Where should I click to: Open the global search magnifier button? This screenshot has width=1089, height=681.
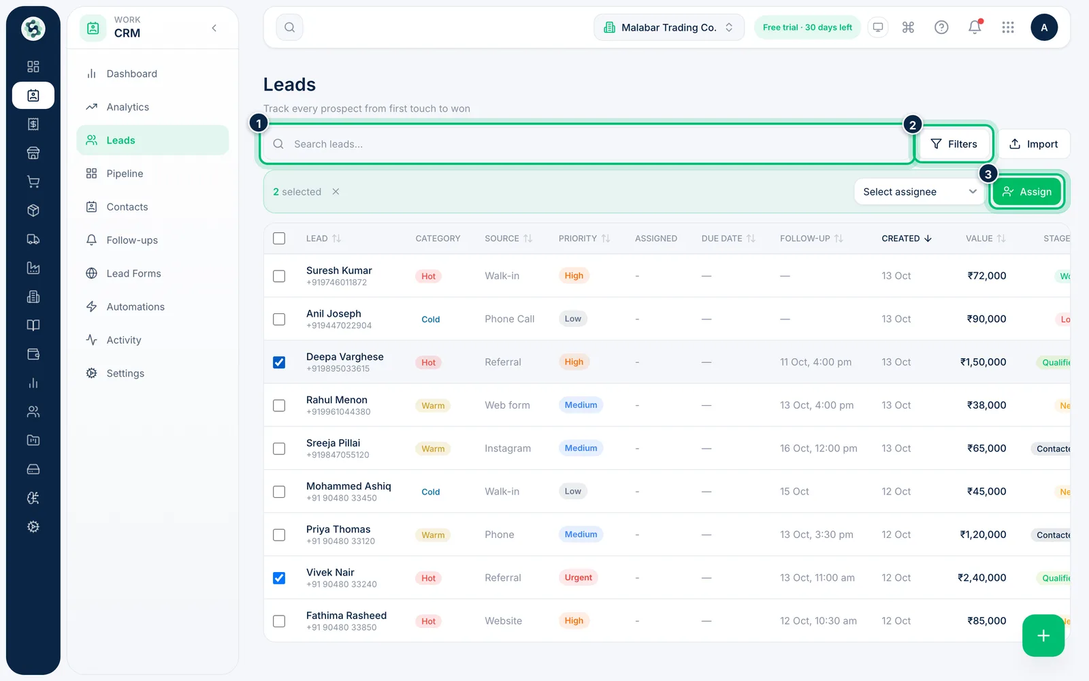(290, 27)
